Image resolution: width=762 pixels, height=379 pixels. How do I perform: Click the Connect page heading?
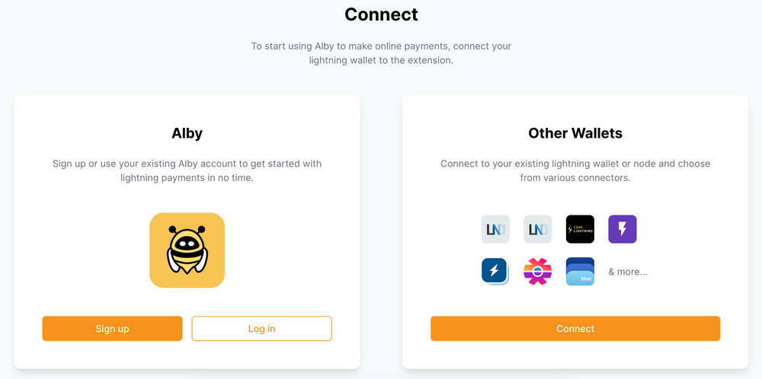tap(381, 14)
